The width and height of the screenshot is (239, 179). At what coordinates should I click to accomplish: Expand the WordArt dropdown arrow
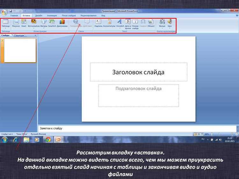click(x=120, y=28)
